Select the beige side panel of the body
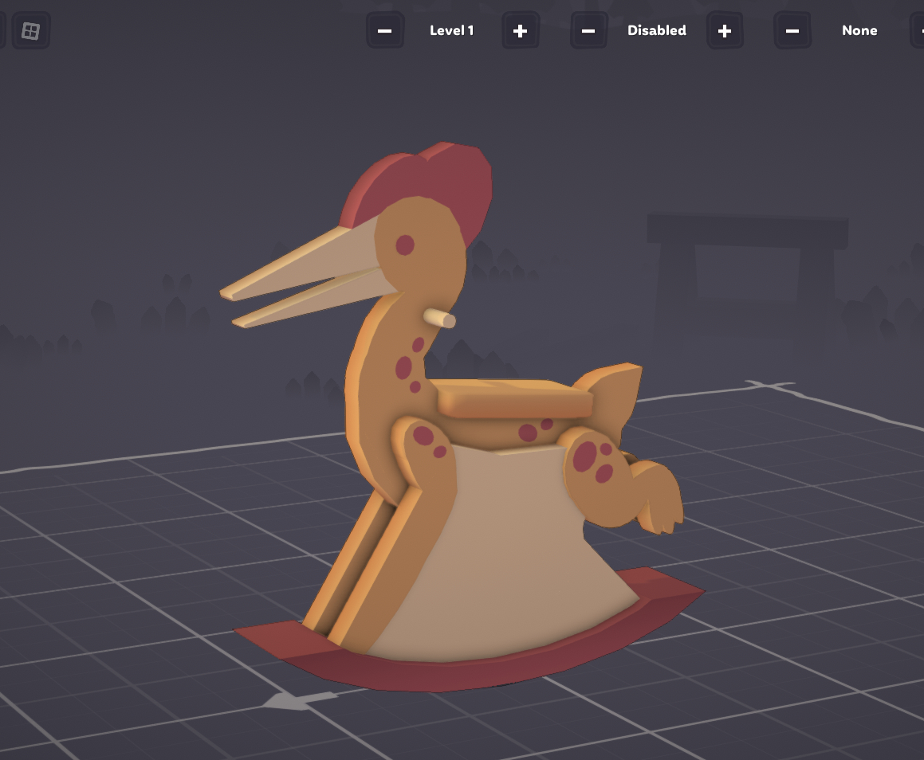The image size is (924, 760). click(x=510, y=558)
